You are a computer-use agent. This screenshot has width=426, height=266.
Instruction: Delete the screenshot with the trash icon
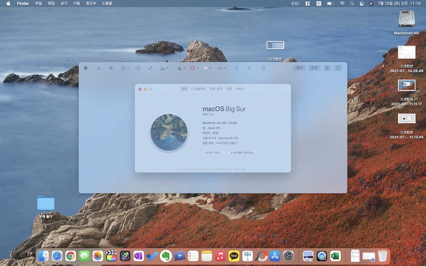click(x=327, y=68)
